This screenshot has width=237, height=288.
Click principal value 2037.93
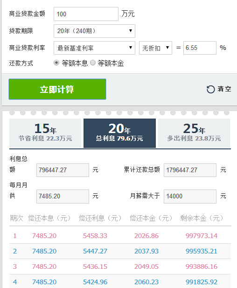pyautogui.click(x=146, y=251)
